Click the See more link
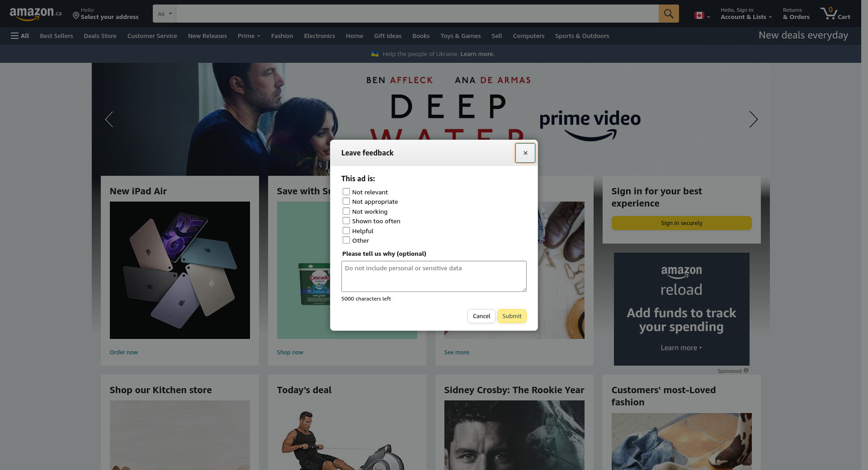 click(x=457, y=352)
